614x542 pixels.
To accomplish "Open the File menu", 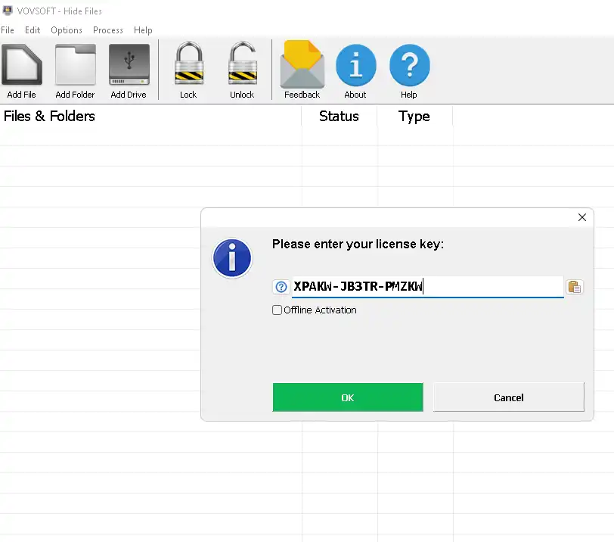I will (8, 30).
